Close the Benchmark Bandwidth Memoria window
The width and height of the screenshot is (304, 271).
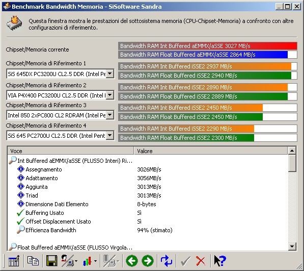tap(297, 7)
